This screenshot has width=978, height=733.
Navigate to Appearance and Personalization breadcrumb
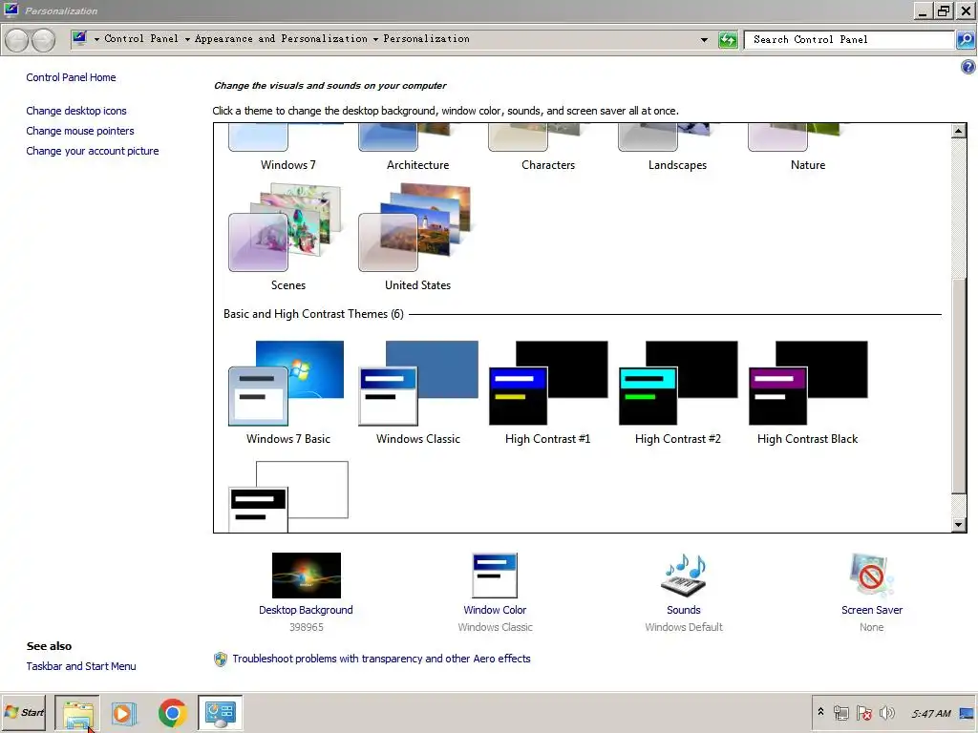(x=282, y=38)
